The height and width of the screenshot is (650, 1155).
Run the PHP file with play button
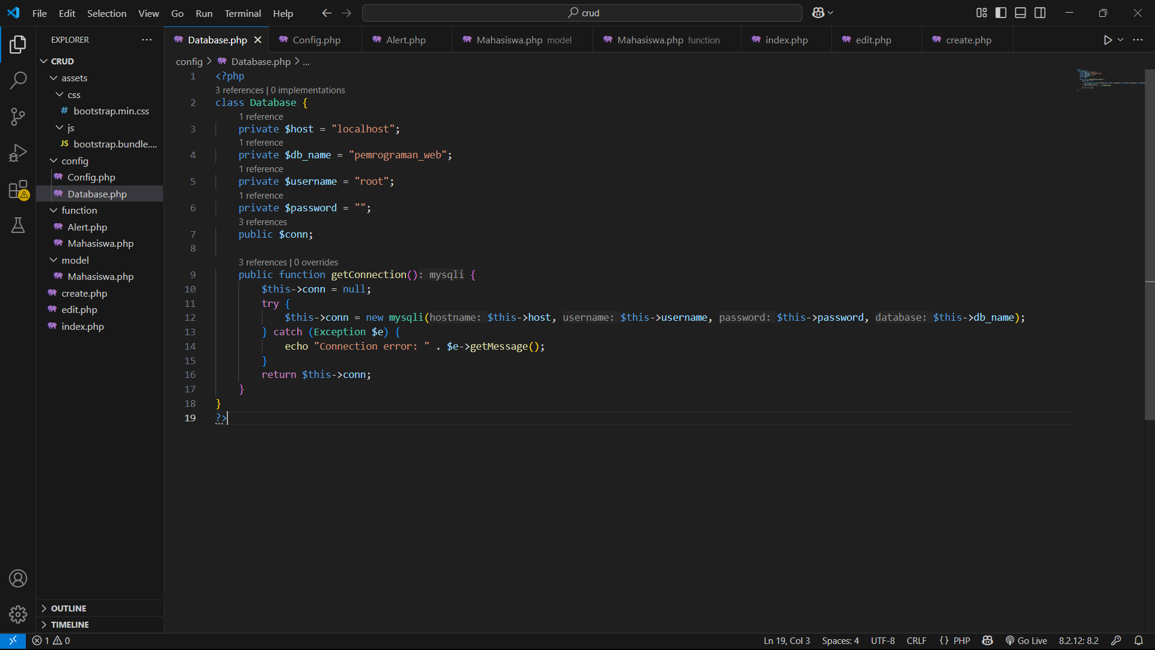(x=1107, y=40)
